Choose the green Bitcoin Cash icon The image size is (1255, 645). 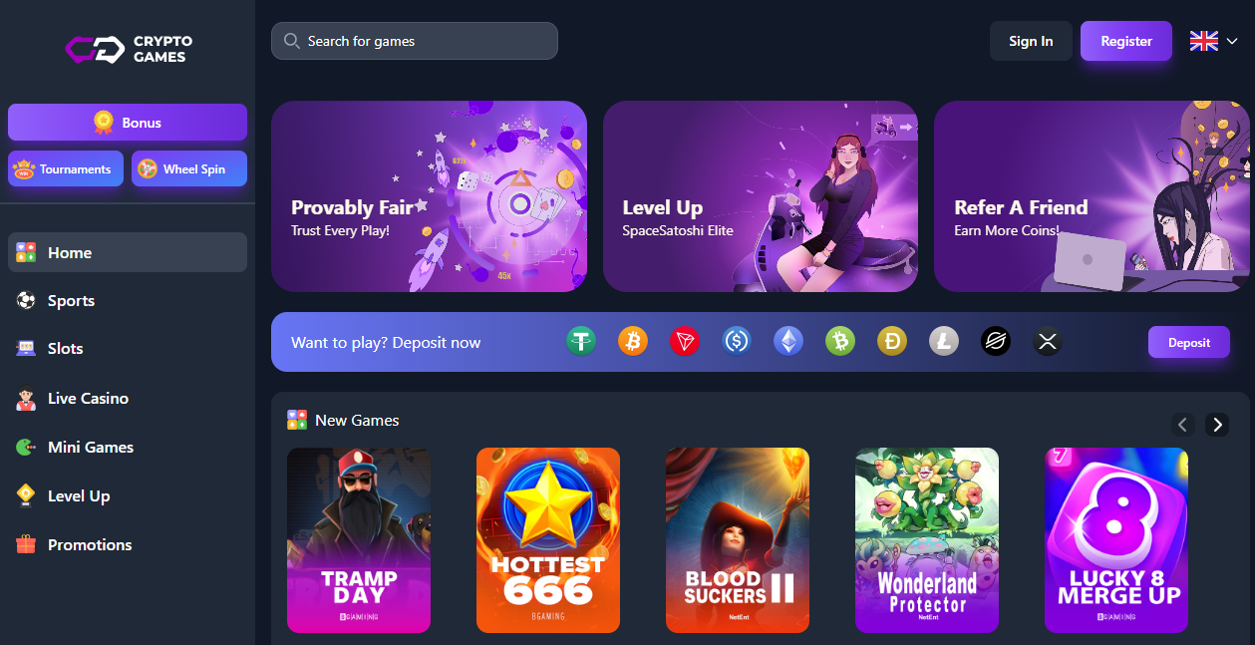(x=840, y=342)
